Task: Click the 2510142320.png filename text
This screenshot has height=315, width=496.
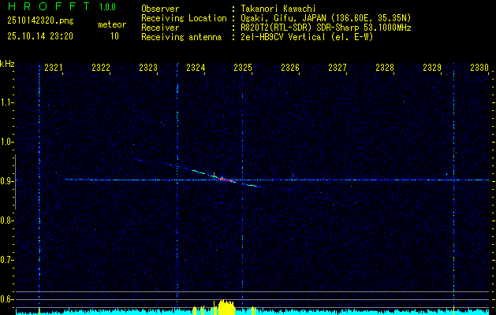Action: coord(40,21)
